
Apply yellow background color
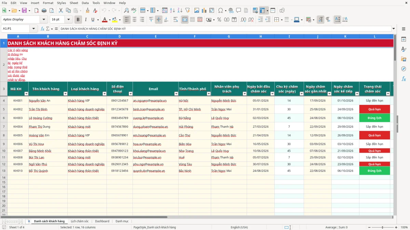114,20
